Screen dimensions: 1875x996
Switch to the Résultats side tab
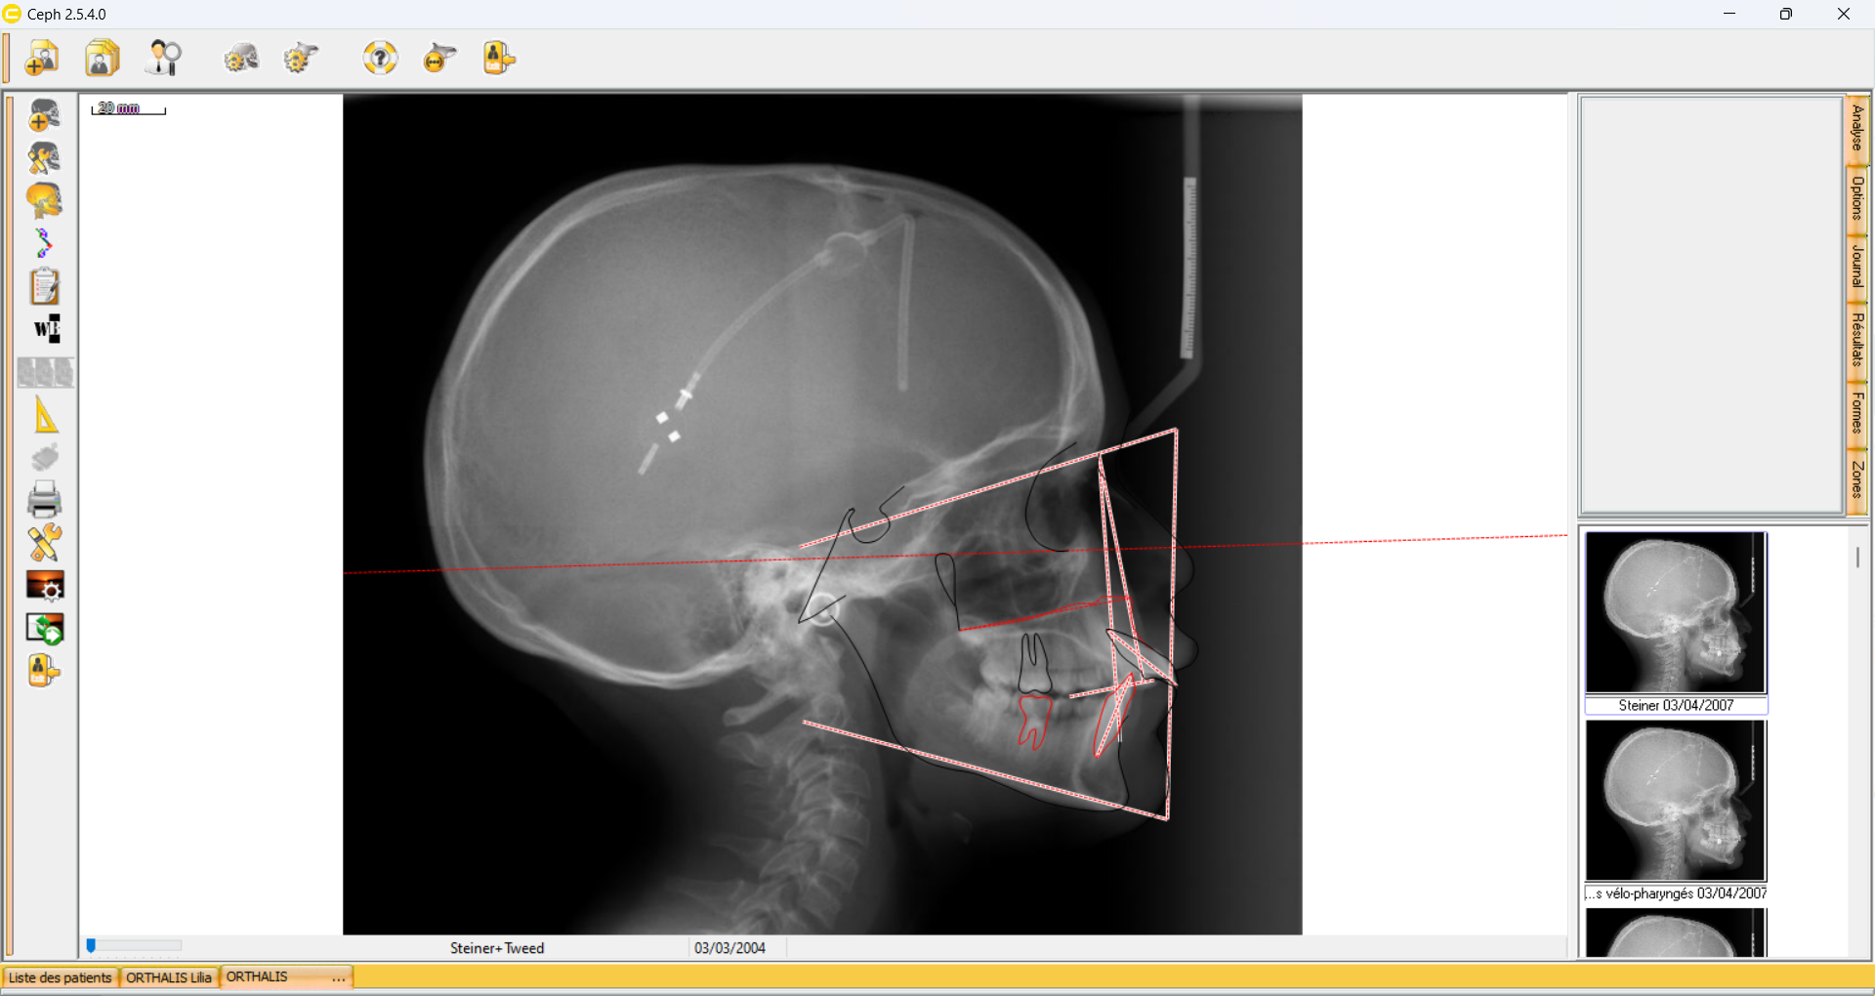point(1856,339)
